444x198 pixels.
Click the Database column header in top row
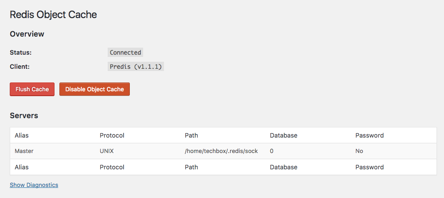point(283,135)
